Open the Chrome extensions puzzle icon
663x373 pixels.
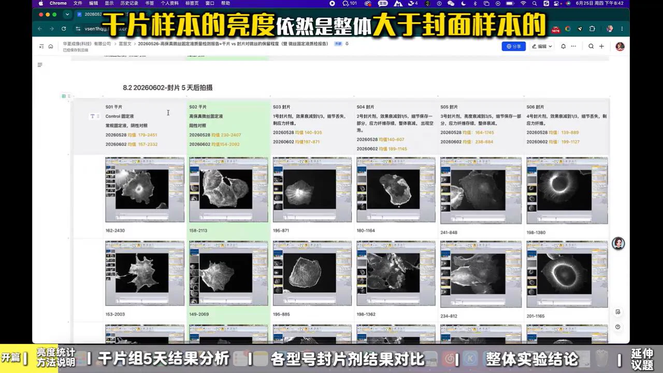click(x=592, y=28)
